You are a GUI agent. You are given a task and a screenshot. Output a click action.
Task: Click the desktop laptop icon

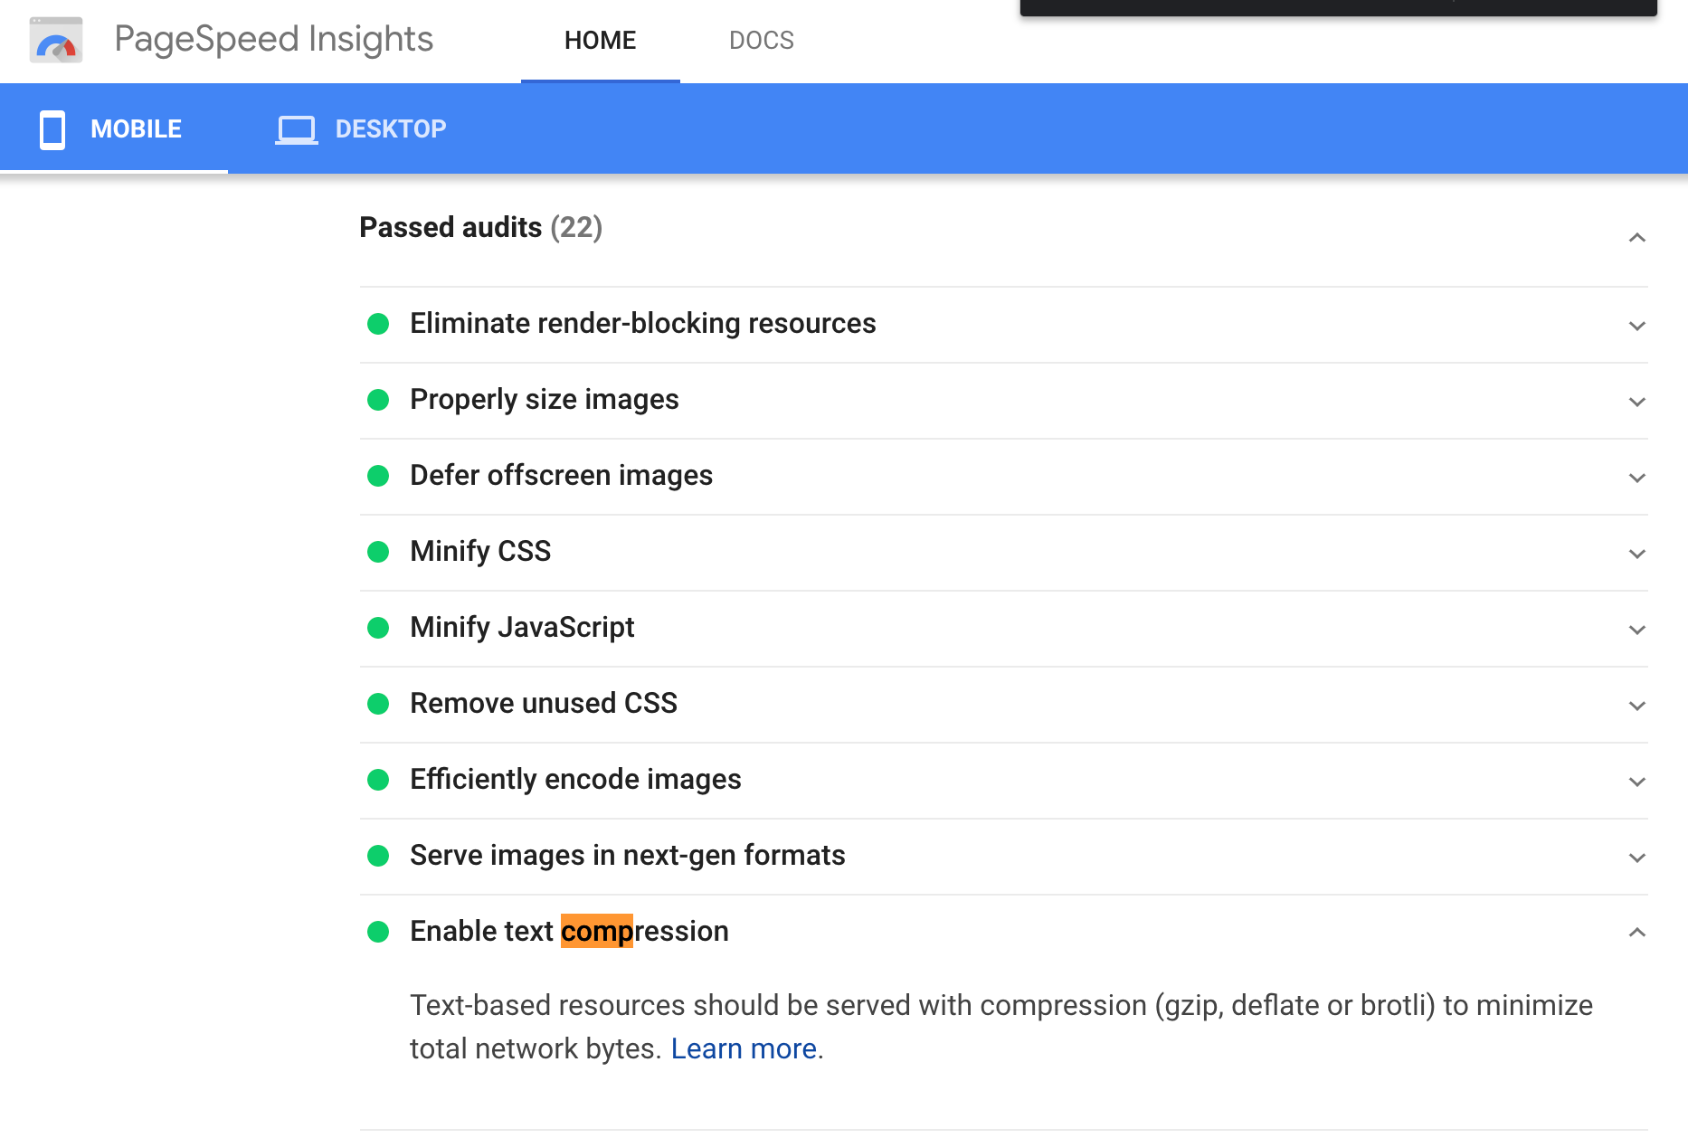click(296, 129)
